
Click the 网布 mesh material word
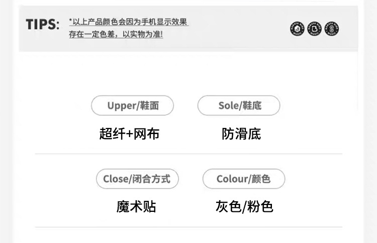coord(147,134)
